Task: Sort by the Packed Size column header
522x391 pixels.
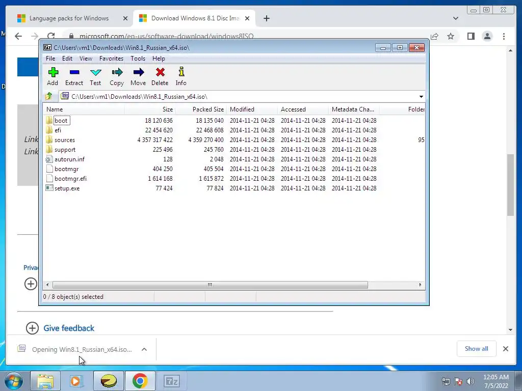Action: (201, 109)
